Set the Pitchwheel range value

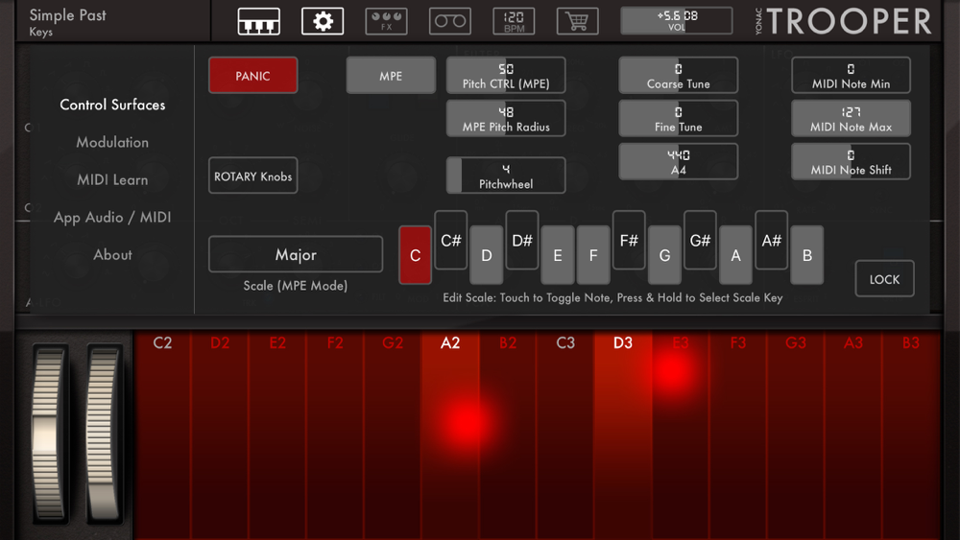(506, 176)
